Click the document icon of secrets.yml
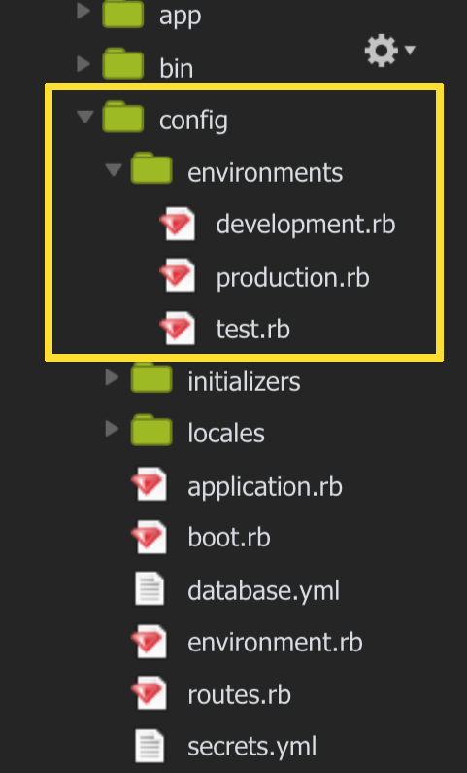467x773 pixels. tap(150, 746)
